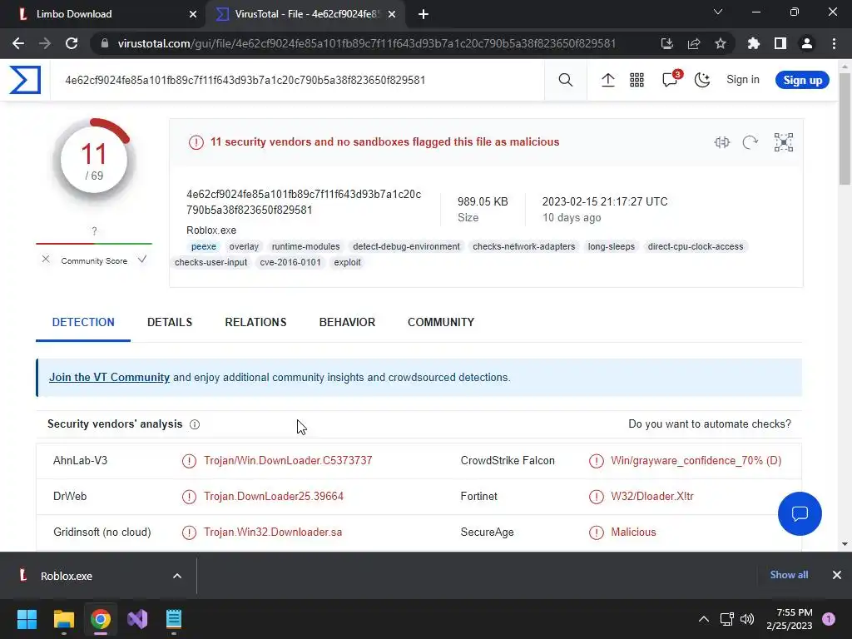
Task: Open the taskbar volume icon
Action: [747, 619]
